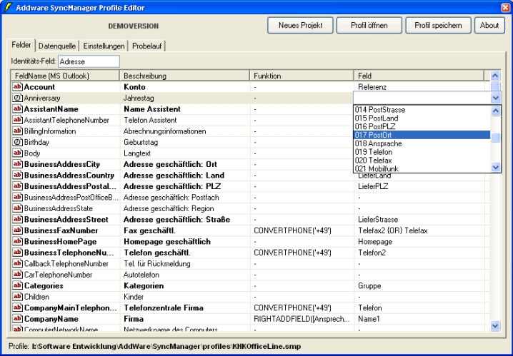Screen dimensions: 513x356
Task: Click the field icon next to Children
Action: tap(18, 297)
